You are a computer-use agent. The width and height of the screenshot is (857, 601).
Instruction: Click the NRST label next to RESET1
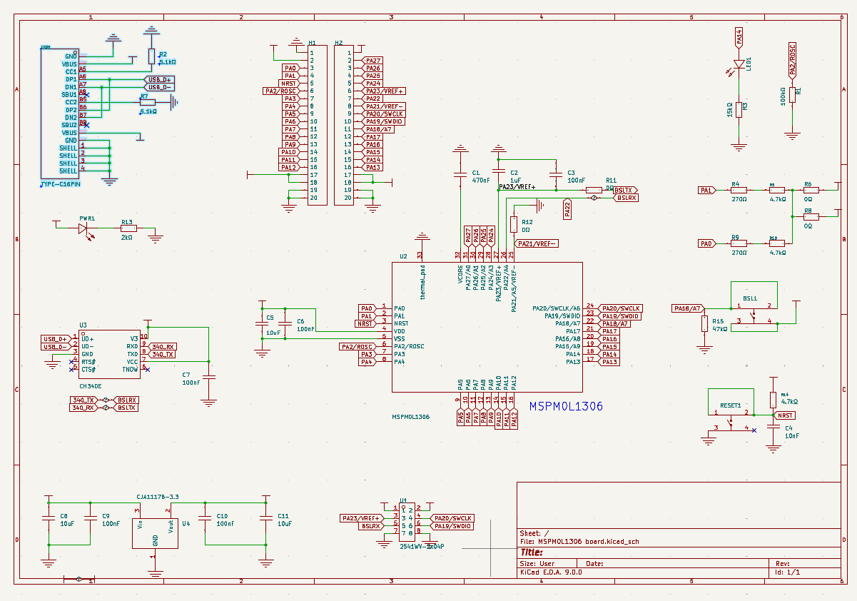tap(785, 415)
